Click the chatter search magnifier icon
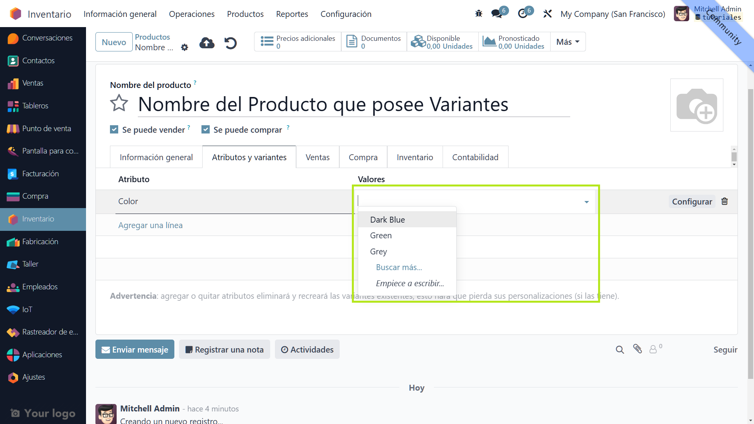The height and width of the screenshot is (424, 754). pyautogui.click(x=620, y=349)
